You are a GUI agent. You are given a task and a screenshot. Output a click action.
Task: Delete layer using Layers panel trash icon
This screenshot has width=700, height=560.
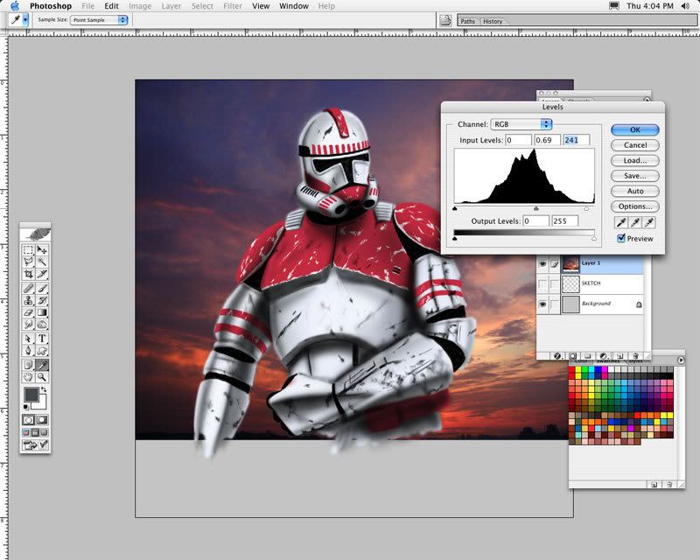pyautogui.click(x=636, y=356)
